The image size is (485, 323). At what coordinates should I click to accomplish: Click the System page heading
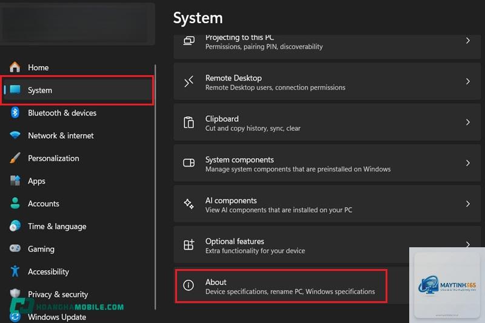tap(198, 18)
